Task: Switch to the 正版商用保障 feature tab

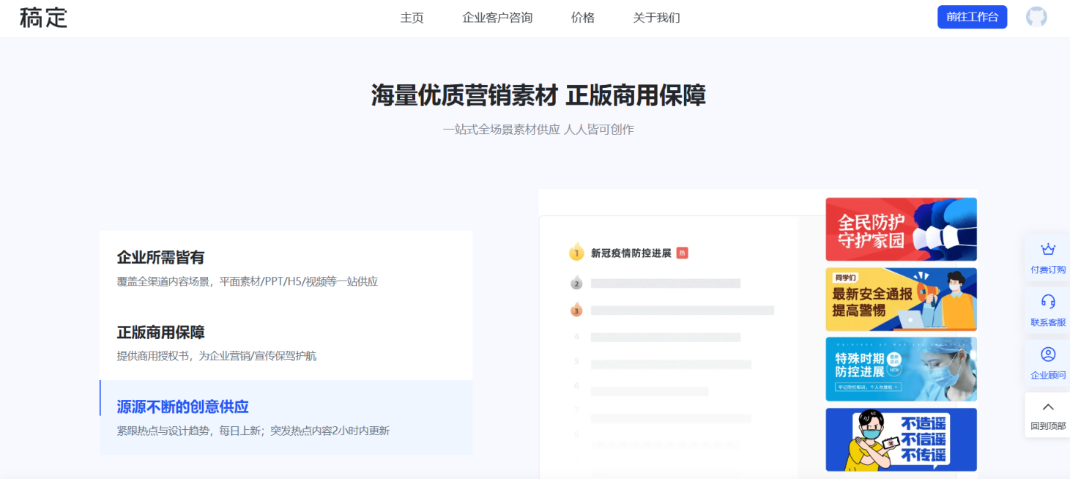Action: coord(286,343)
